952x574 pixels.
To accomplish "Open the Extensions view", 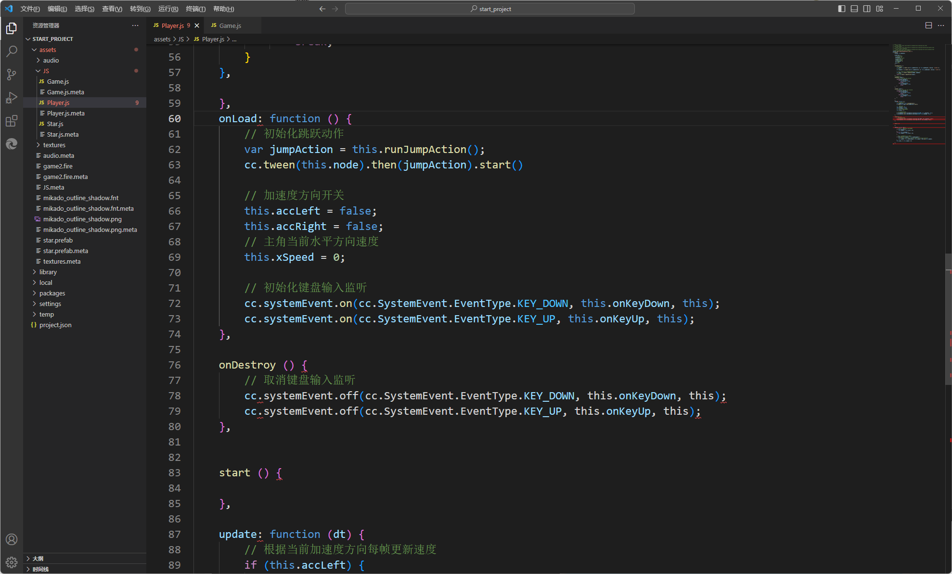I will click(x=12, y=121).
